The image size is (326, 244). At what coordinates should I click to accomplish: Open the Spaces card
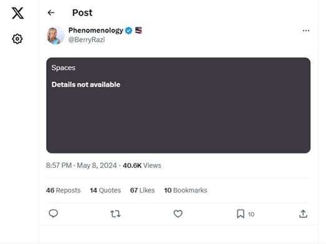pos(178,105)
